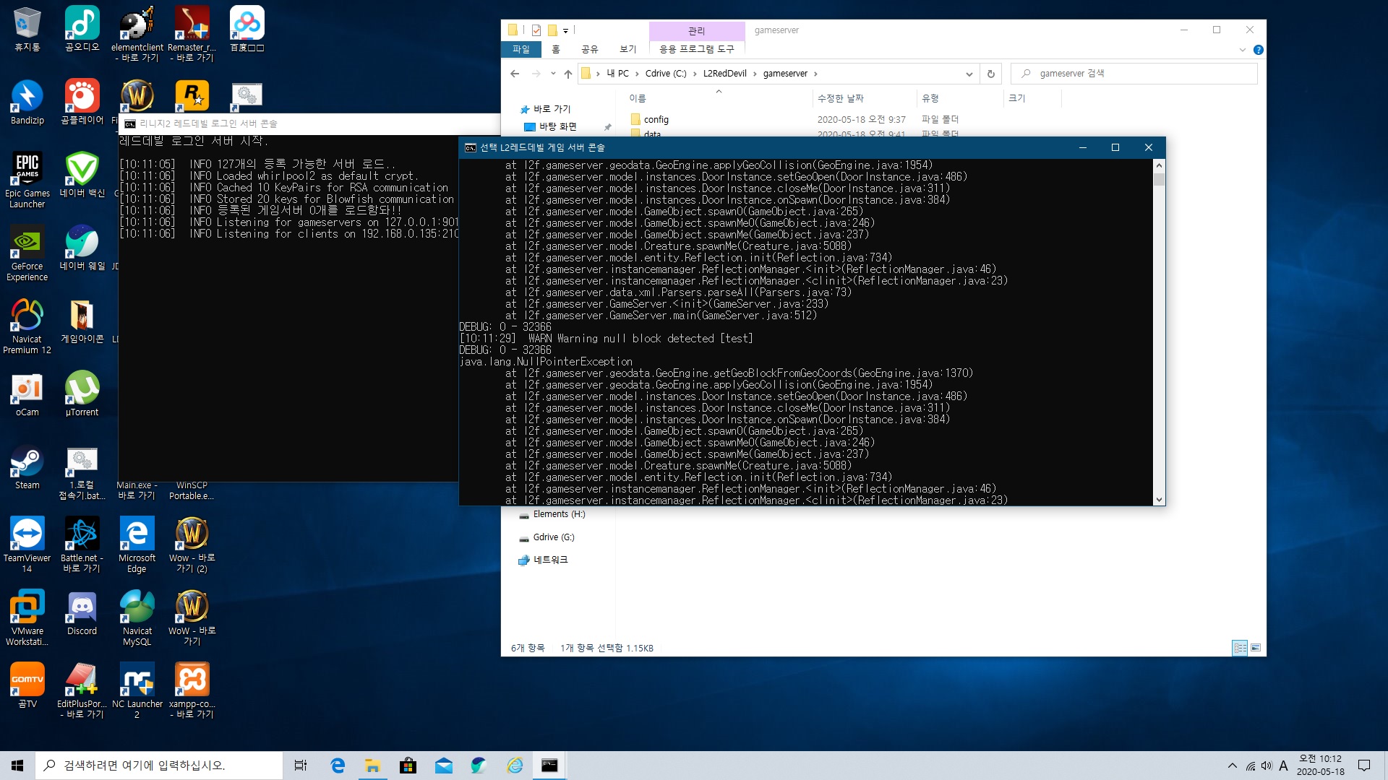Open the Battle.net shortcut icon
Viewport: 1388px width, 780px height.
[x=82, y=545]
